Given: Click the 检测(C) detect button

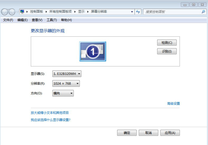Looking at the screenshot, I should [x=167, y=43].
